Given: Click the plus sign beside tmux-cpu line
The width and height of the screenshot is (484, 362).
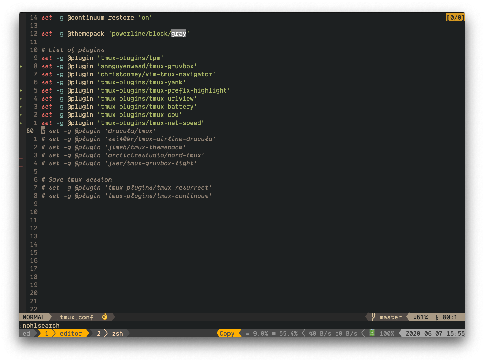Looking at the screenshot, I should (21, 115).
